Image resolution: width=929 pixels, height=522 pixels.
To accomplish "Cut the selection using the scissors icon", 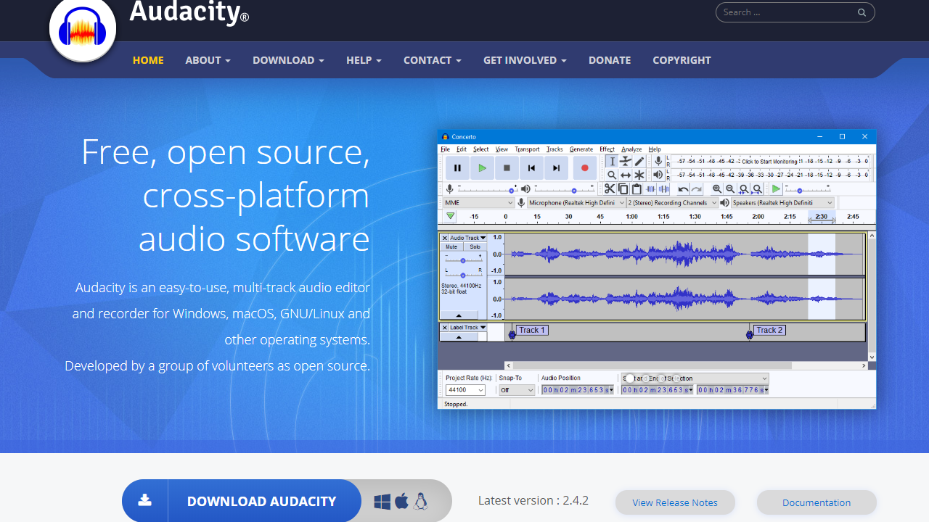I will pos(610,188).
